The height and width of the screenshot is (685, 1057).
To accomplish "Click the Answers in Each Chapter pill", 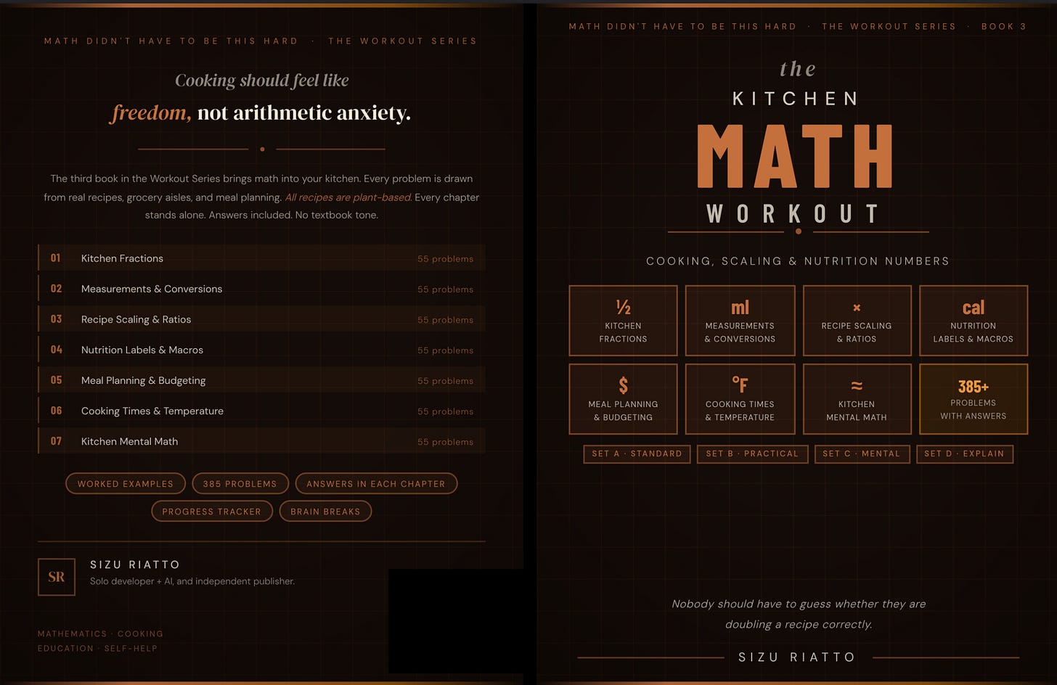I will [x=376, y=483].
